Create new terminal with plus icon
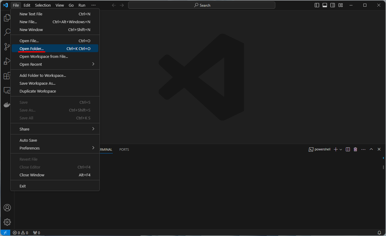The height and width of the screenshot is (236, 386). 336,149
